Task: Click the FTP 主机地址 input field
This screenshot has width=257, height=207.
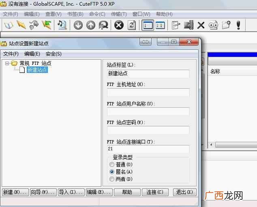Action: pos(148,92)
